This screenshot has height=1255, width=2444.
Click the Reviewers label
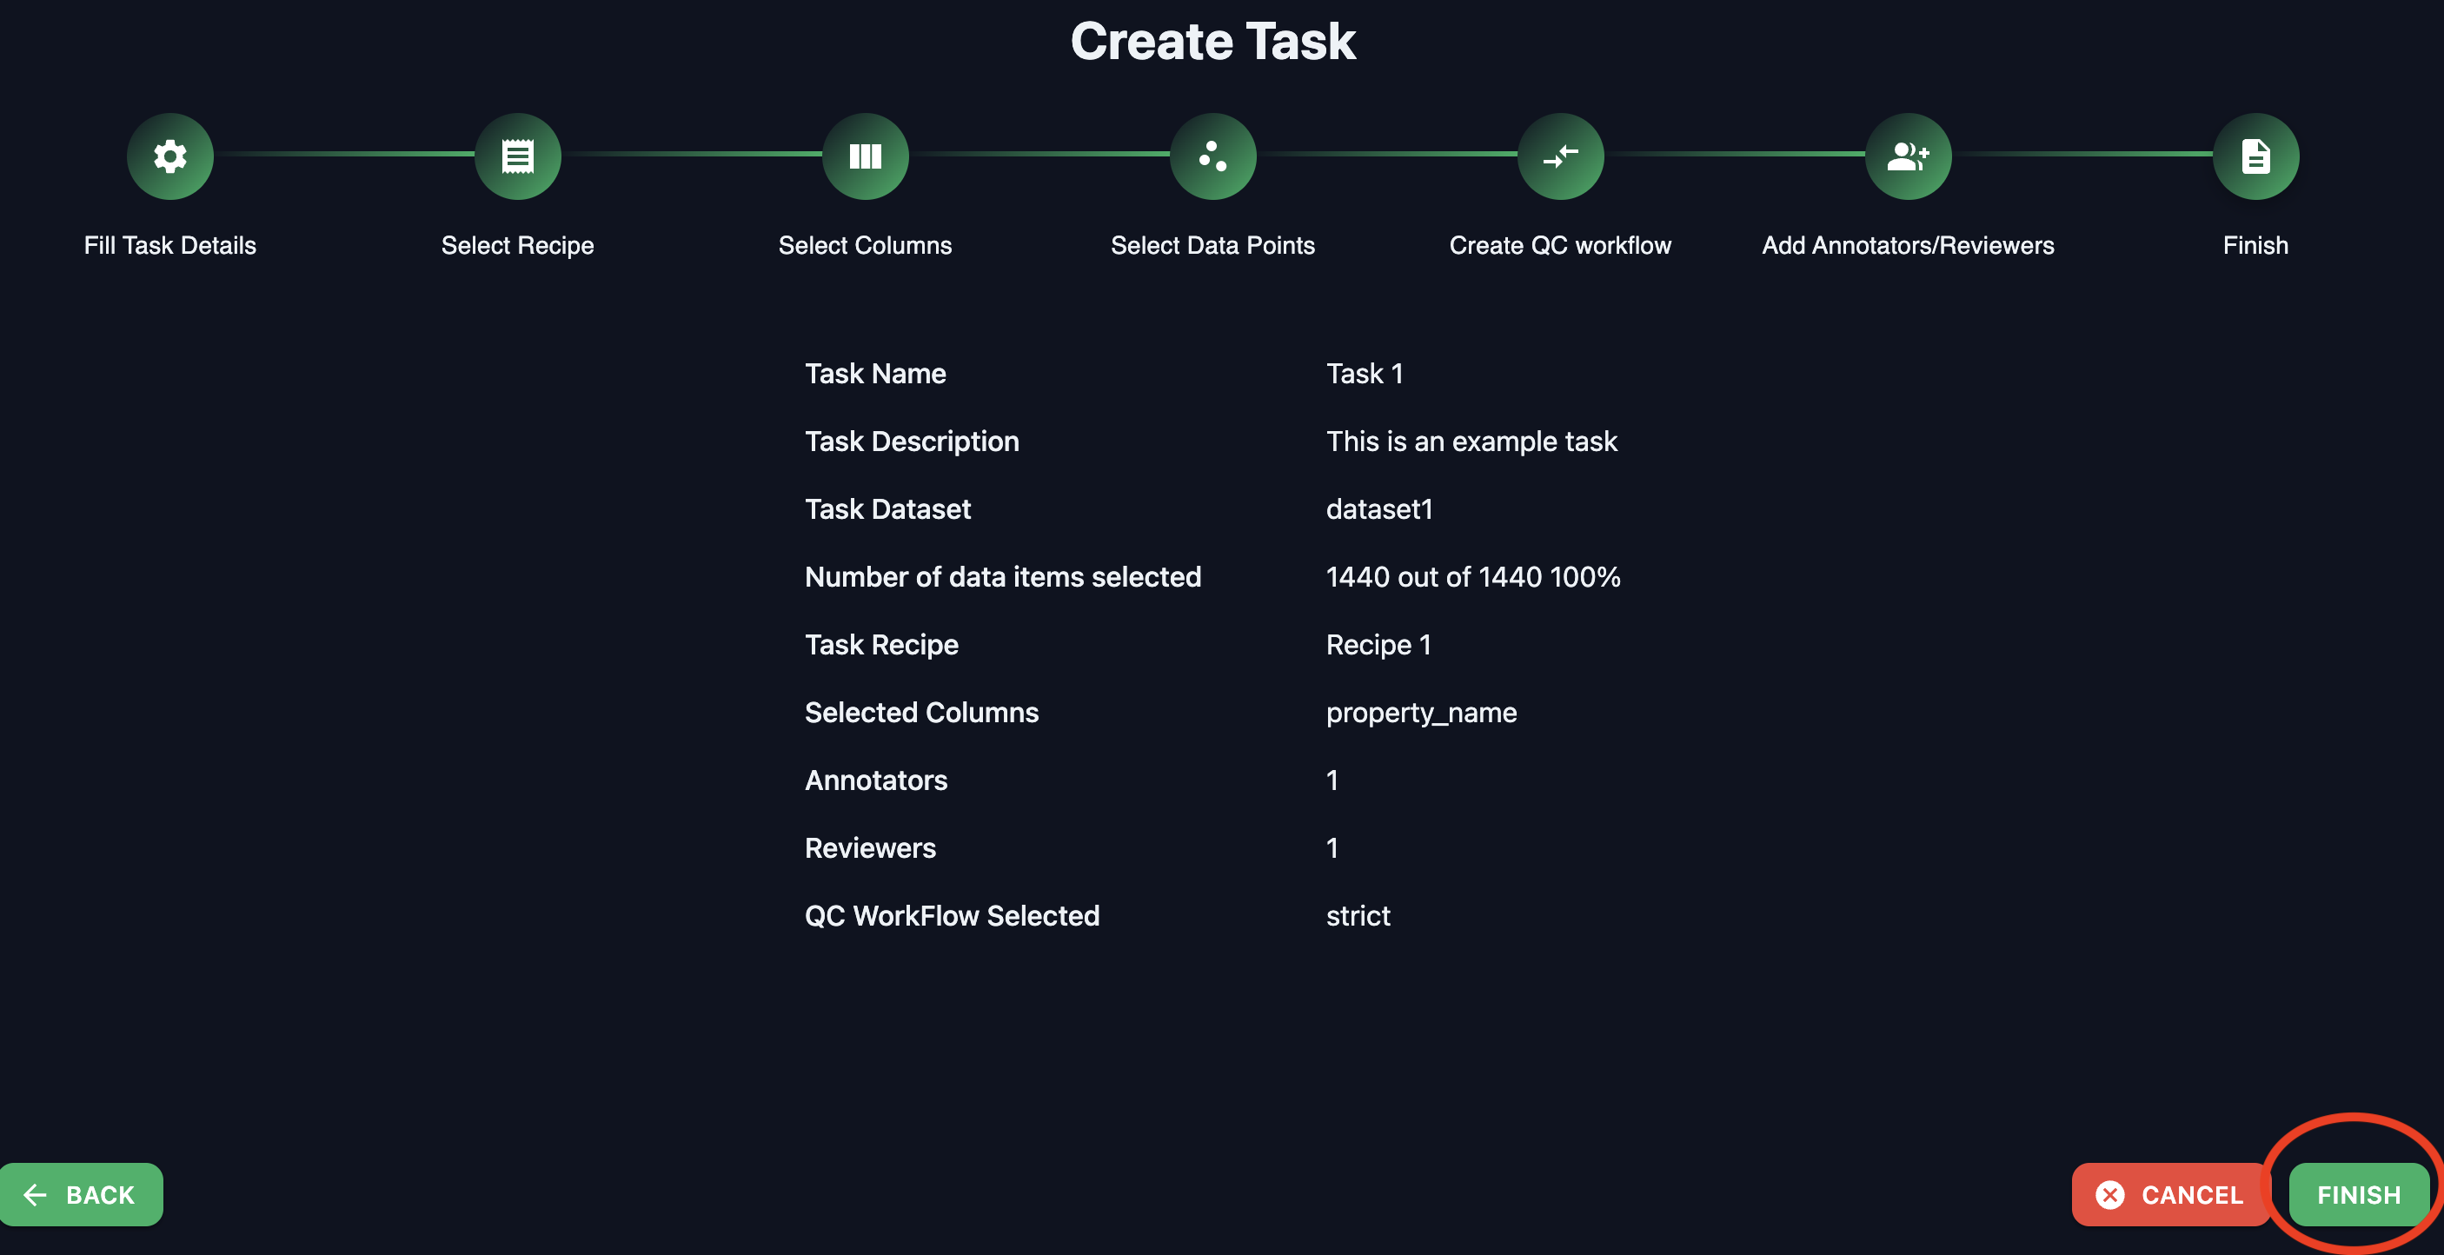(870, 848)
